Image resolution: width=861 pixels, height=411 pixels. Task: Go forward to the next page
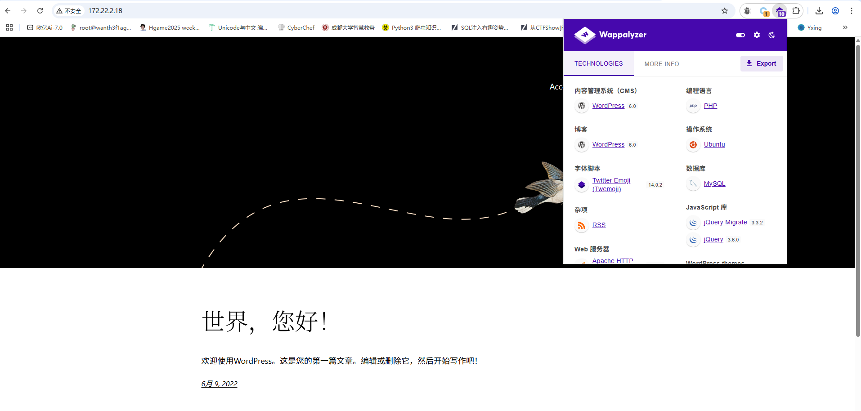click(24, 11)
